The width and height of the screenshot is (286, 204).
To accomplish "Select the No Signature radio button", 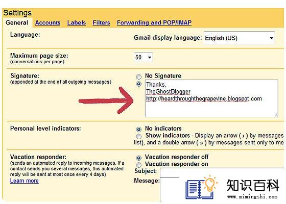I will point(139,76).
